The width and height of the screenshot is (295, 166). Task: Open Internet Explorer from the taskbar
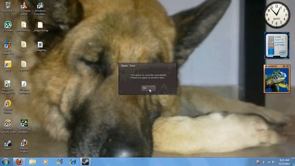pyautogui.click(x=73, y=162)
